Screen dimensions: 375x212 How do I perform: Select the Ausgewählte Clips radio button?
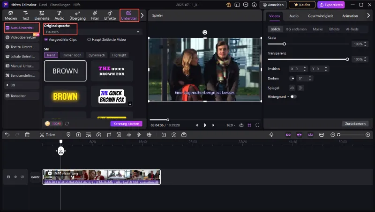46,40
